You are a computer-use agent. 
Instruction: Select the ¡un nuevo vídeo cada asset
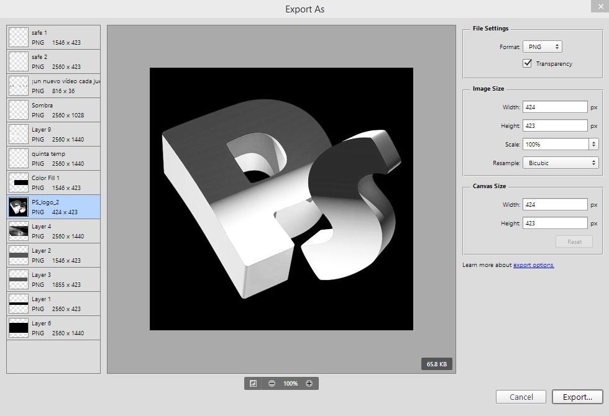53,86
